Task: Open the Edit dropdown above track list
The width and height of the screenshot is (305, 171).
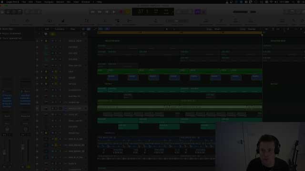Action: pyautogui.click(x=47, y=29)
